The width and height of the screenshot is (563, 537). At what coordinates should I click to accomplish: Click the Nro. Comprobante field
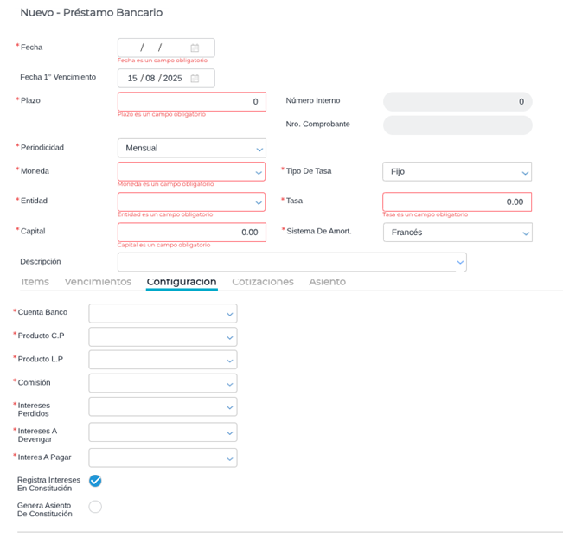coord(457,125)
